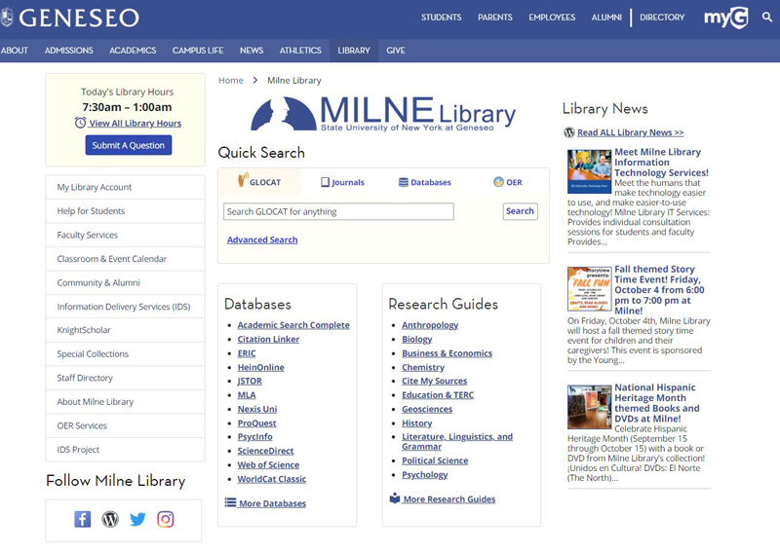Open Help for Students sidebar item
The width and height of the screenshot is (780, 552).
click(126, 211)
